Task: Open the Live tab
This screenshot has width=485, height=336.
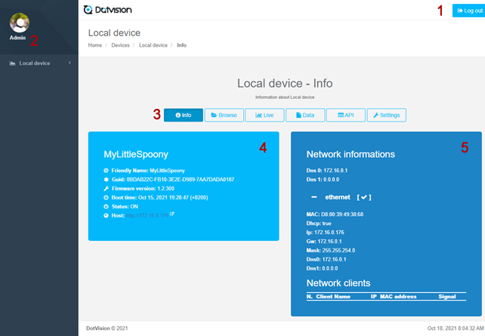Action: click(264, 116)
